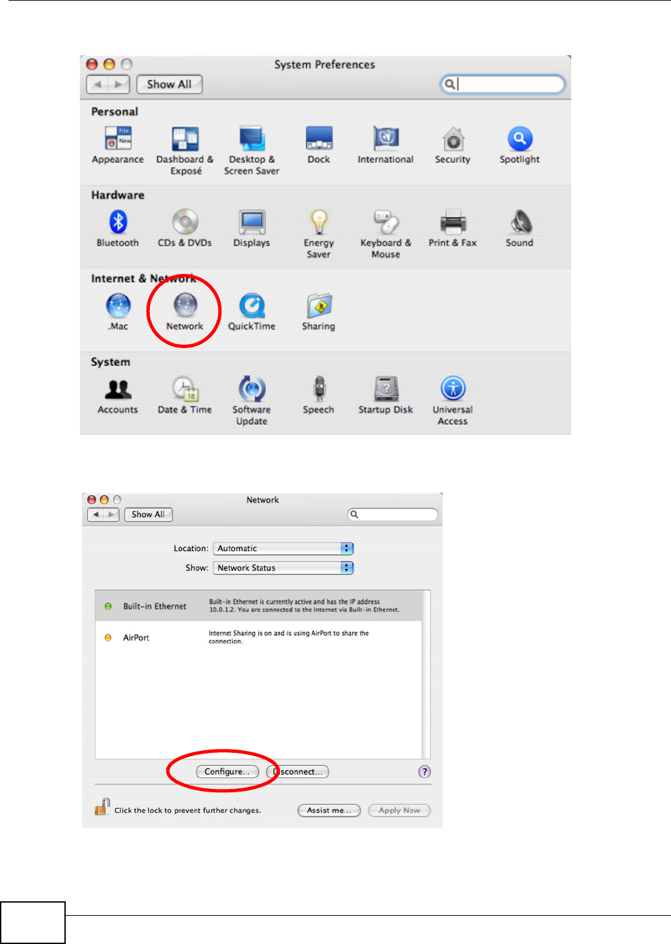The height and width of the screenshot is (944, 671).
Task: Open Network help with the question mark
Action: click(x=425, y=772)
